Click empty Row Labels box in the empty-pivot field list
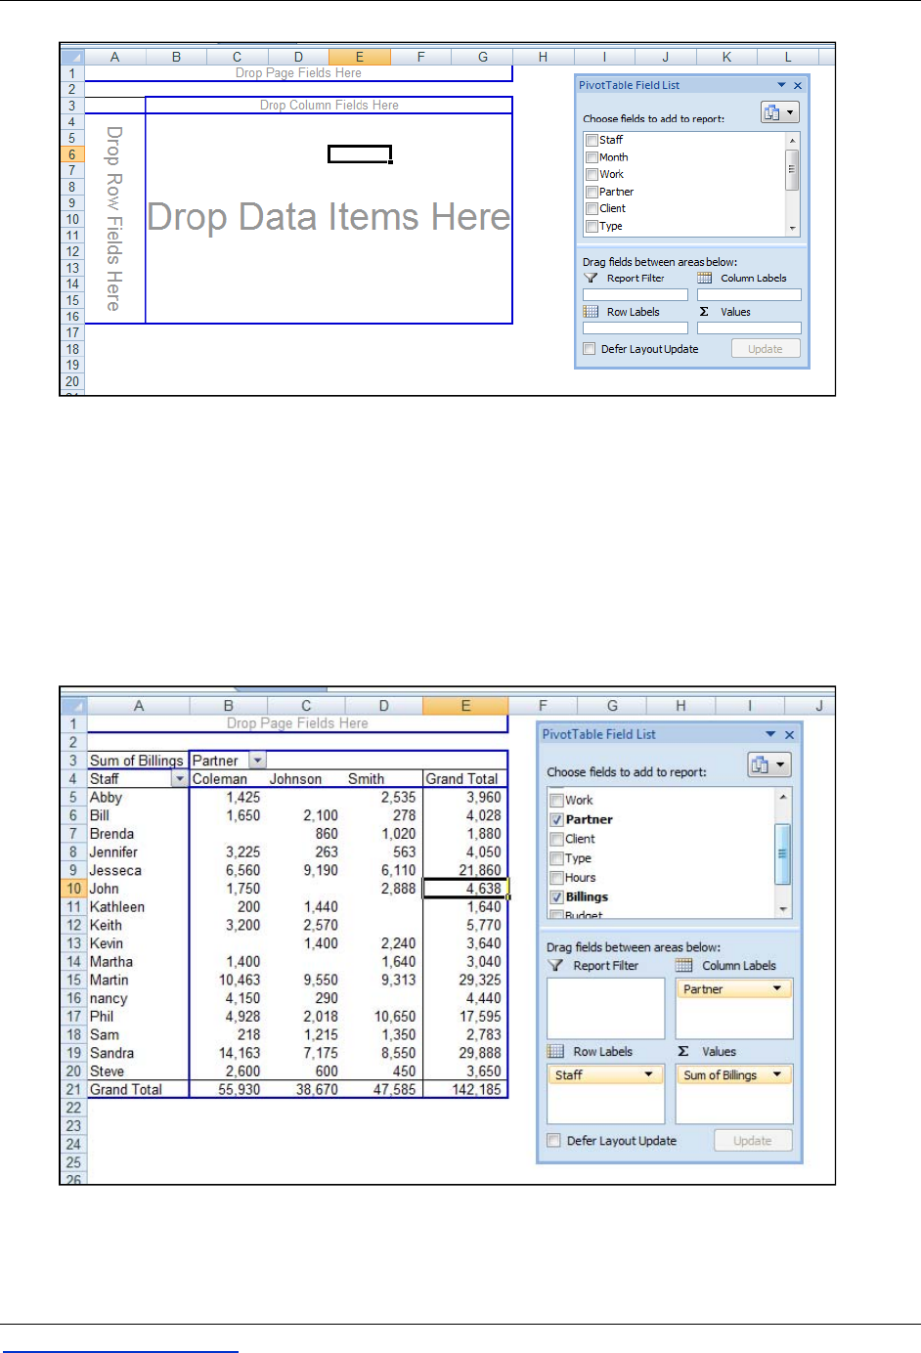 636,327
